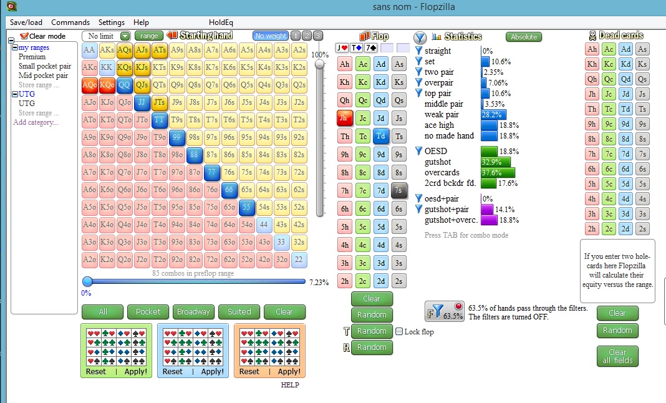The height and width of the screenshot is (403, 666).
Task: Select the Small pocket pair range
Action: [45, 66]
